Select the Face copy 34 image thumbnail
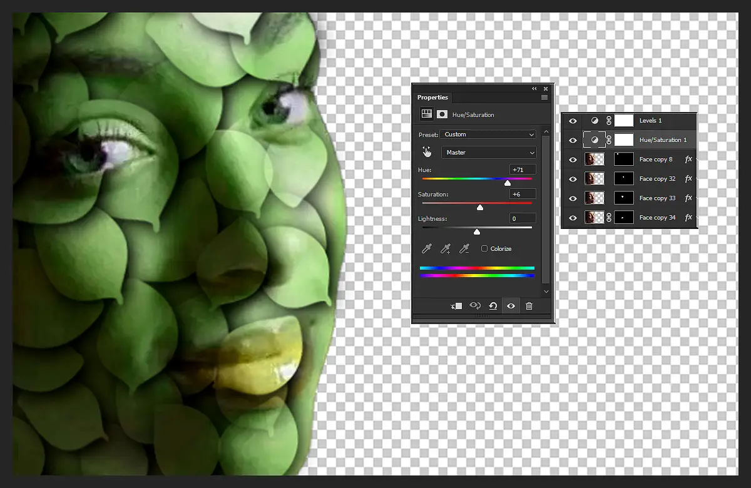The height and width of the screenshot is (488, 751). [x=595, y=218]
